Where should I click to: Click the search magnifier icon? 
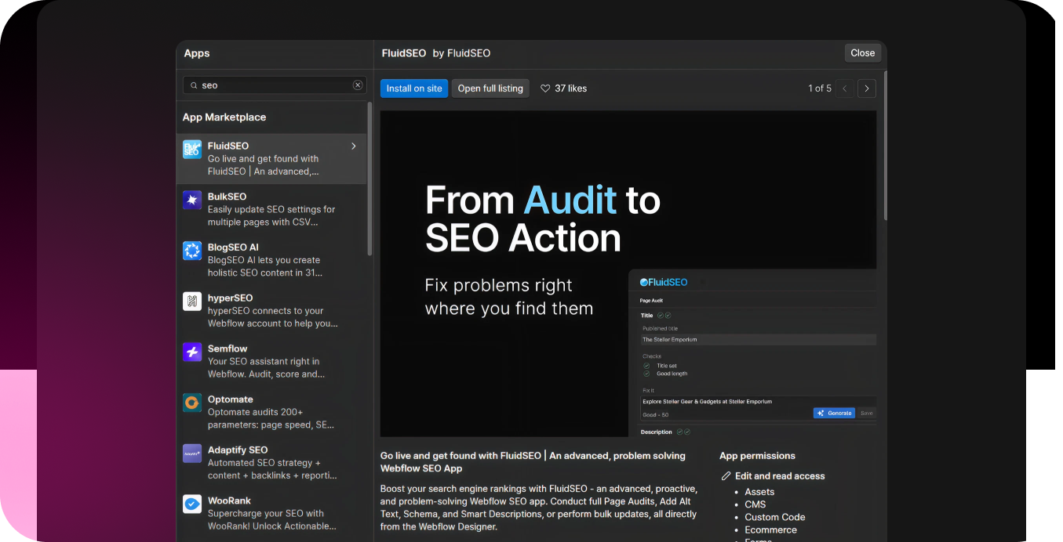click(193, 85)
